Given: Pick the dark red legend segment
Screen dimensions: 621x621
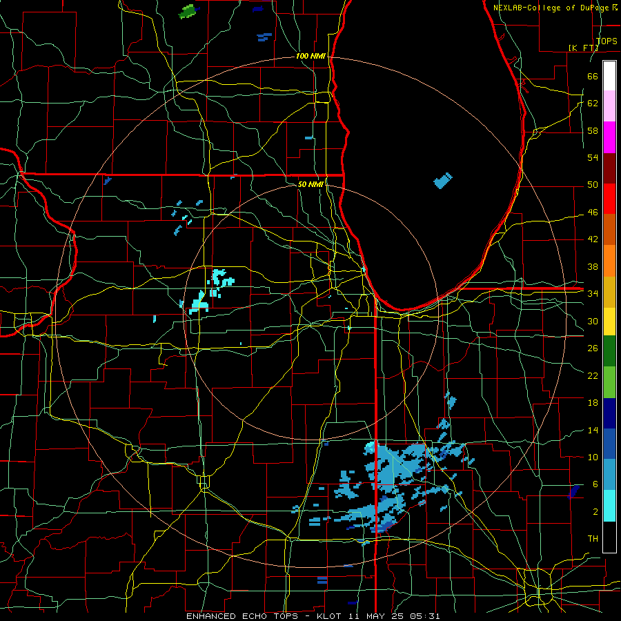Looking at the screenshot, I should pos(609,168).
